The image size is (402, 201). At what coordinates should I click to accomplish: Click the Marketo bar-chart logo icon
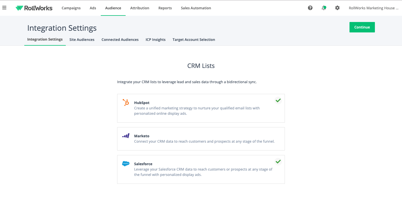coord(126,136)
